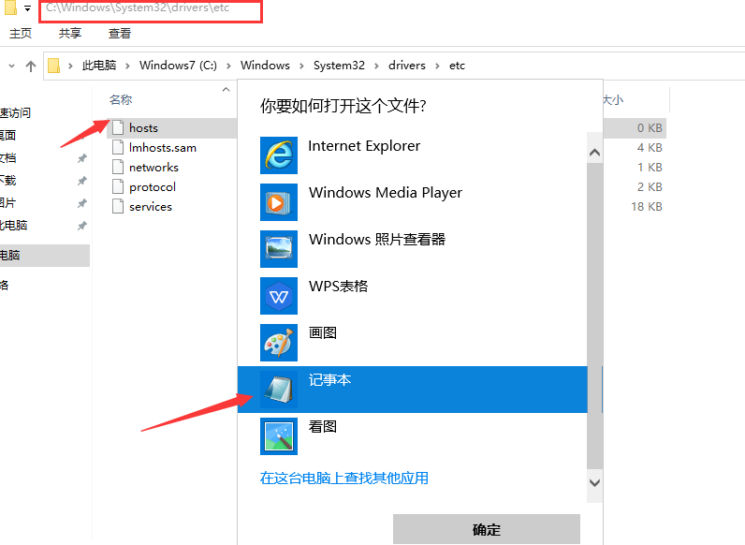Select the lmhosts.sam file name
This screenshot has width=745, height=545.
[x=163, y=148]
